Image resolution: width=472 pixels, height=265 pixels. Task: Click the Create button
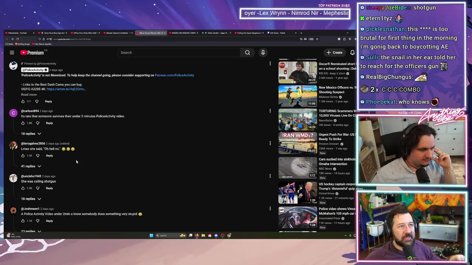pyautogui.click(x=334, y=53)
